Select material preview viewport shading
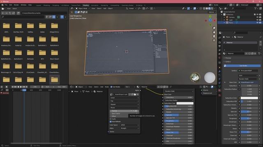The width and height of the screenshot is (263, 147). point(210,8)
